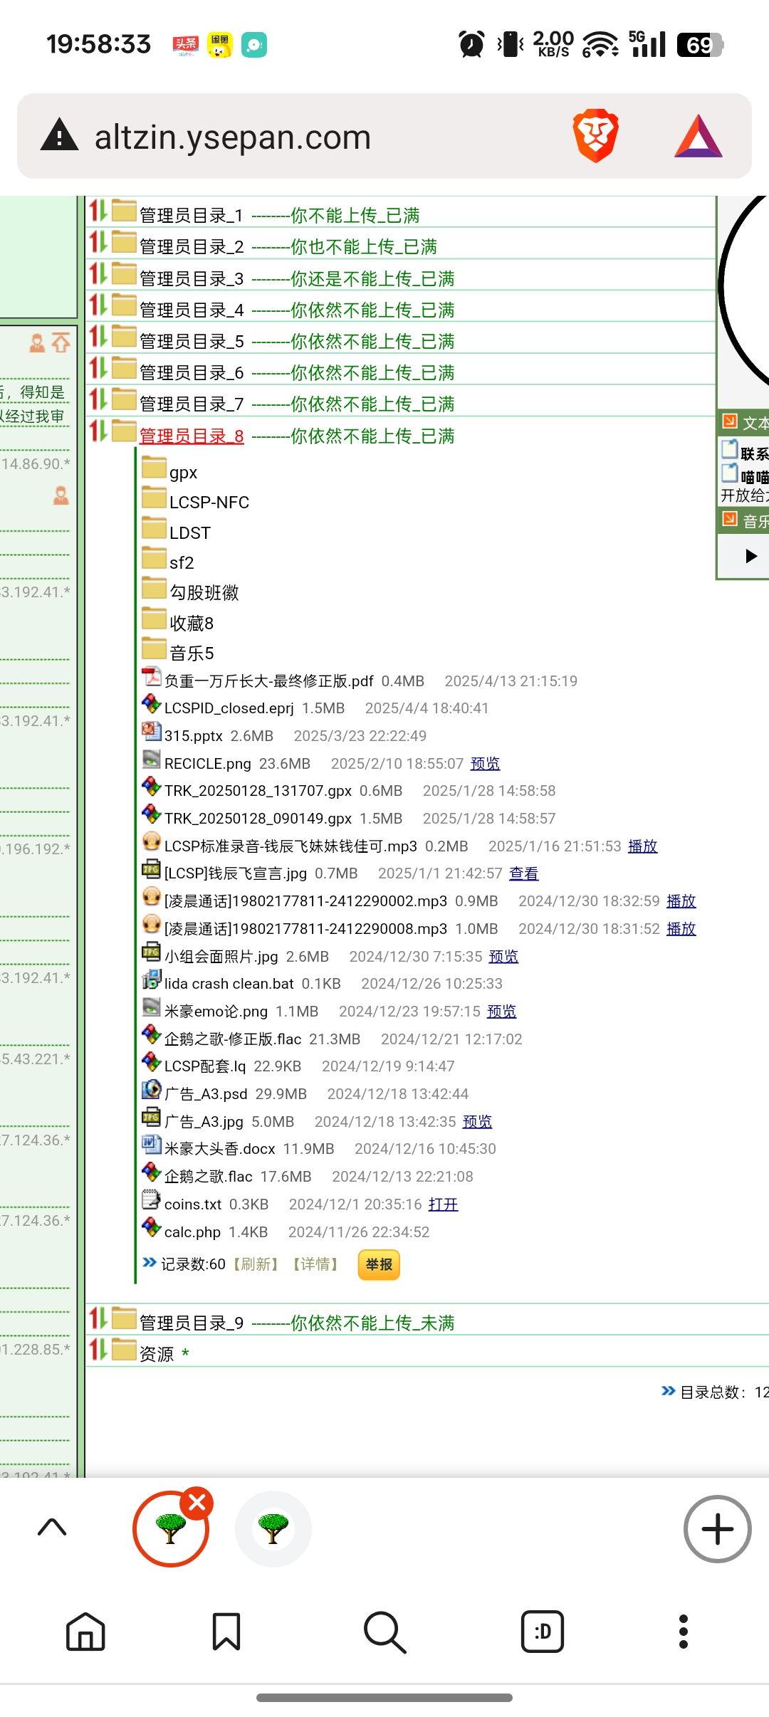This screenshot has height=1717, width=769.
Task: Open the three-dot browser menu
Action: point(683,1631)
